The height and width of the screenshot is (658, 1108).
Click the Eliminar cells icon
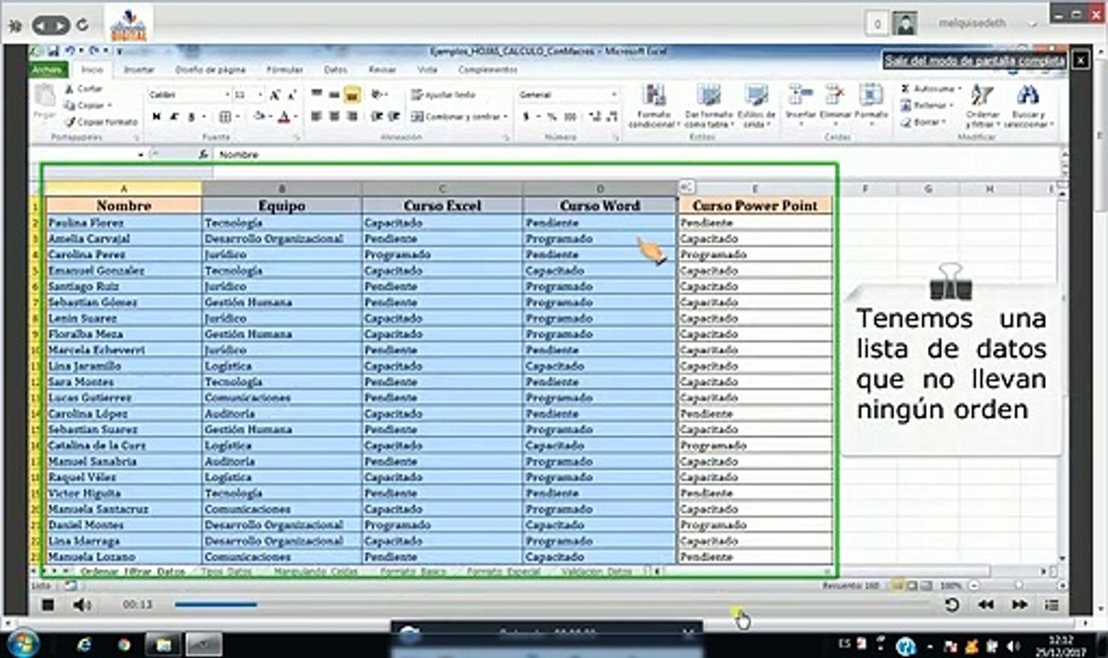coord(835,95)
